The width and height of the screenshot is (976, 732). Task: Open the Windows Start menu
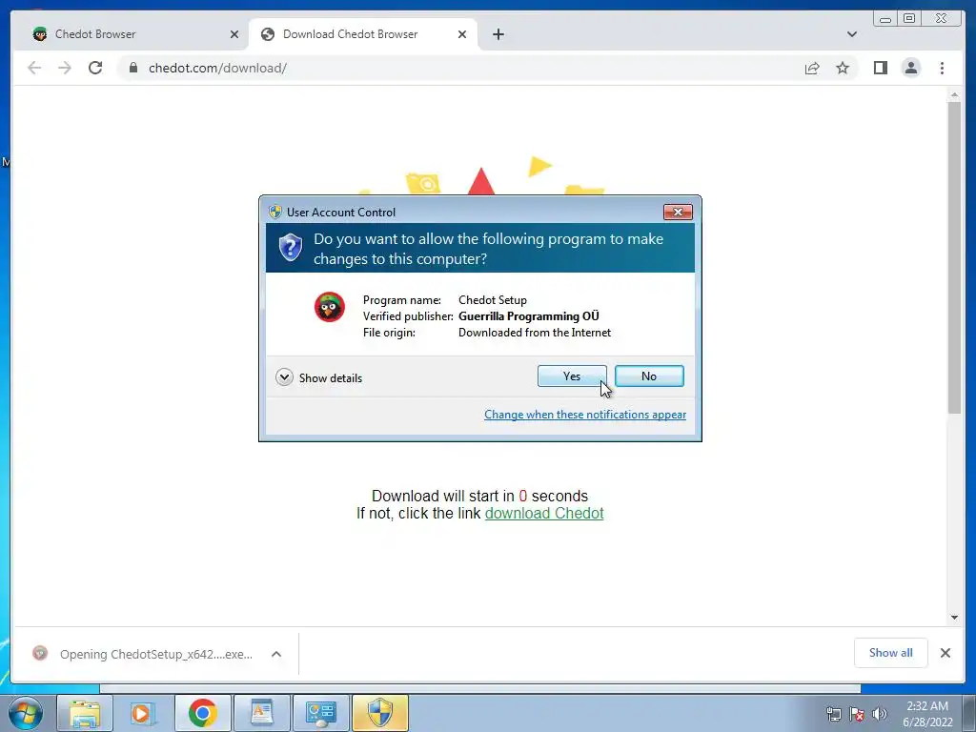pos(26,713)
